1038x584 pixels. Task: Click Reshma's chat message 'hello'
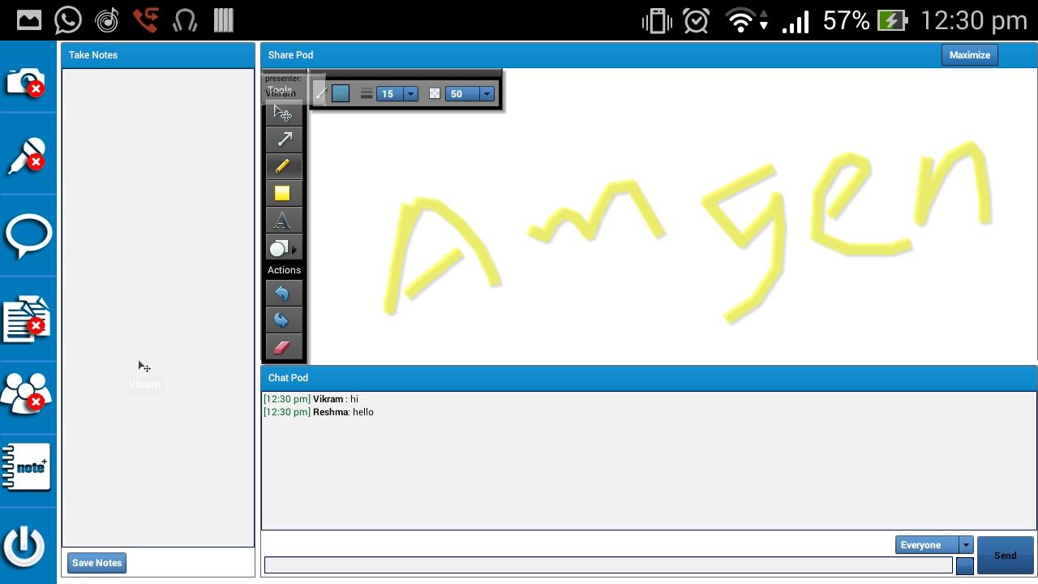click(x=318, y=412)
